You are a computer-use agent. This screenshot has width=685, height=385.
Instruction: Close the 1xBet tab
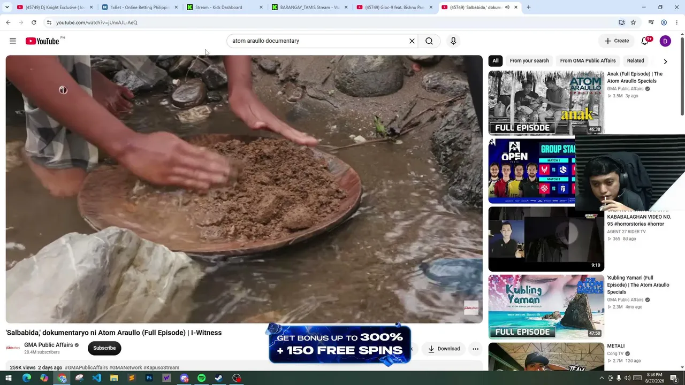(x=176, y=7)
